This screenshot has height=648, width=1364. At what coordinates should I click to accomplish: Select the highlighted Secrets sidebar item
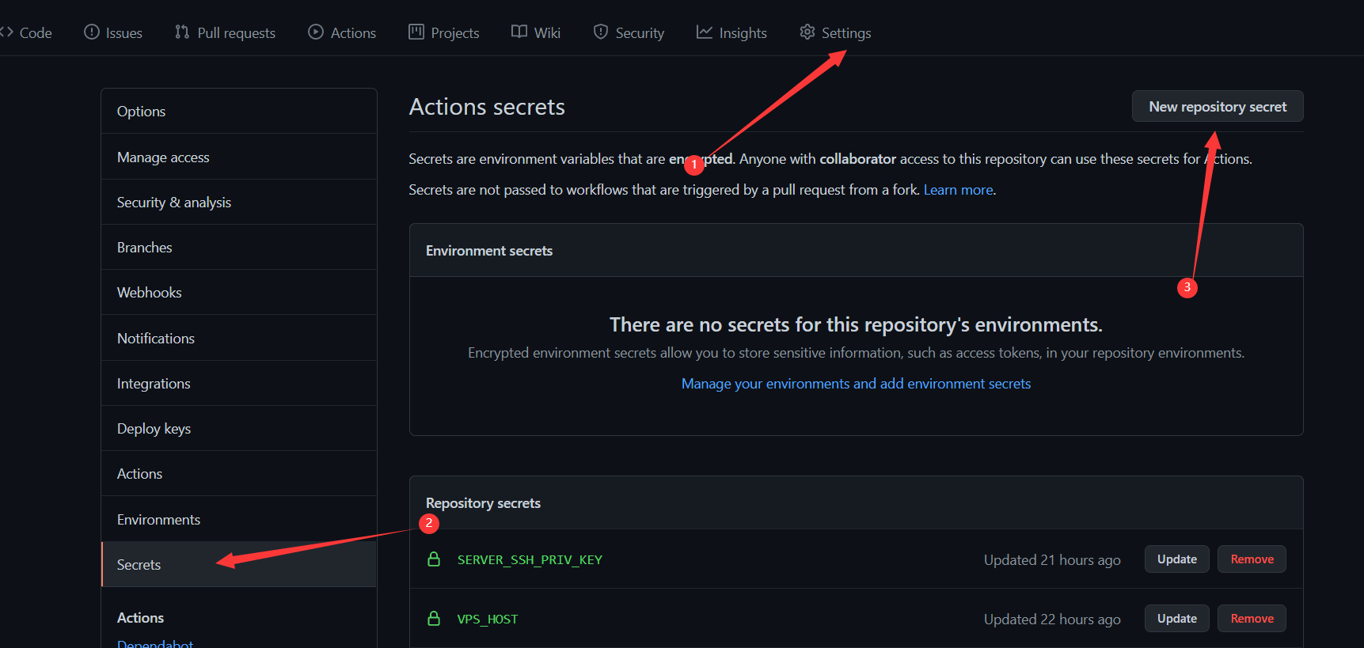pos(239,564)
